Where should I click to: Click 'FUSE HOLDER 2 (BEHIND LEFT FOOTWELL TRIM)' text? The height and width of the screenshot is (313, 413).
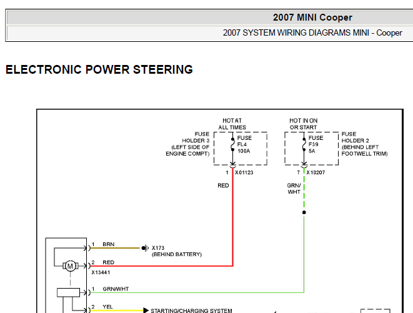(x=364, y=144)
